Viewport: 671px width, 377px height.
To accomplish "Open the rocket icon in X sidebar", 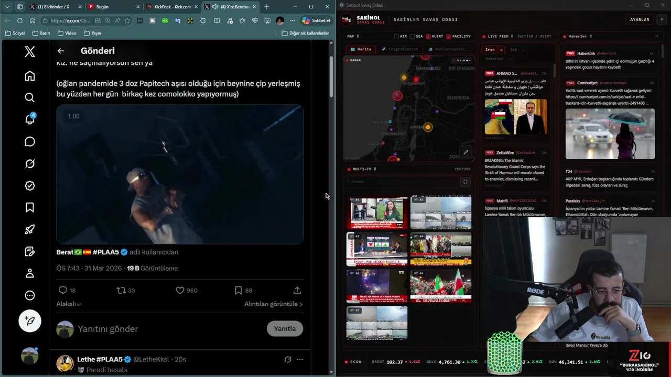I will (x=30, y=229).
